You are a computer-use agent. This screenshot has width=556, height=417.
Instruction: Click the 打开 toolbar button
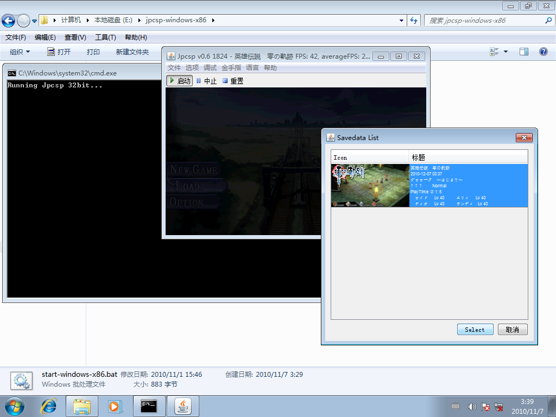pyautogui.click(x=59, y=52)
